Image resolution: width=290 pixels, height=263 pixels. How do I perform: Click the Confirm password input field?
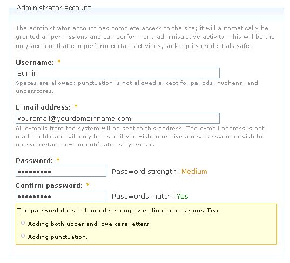tap(61, 196)
